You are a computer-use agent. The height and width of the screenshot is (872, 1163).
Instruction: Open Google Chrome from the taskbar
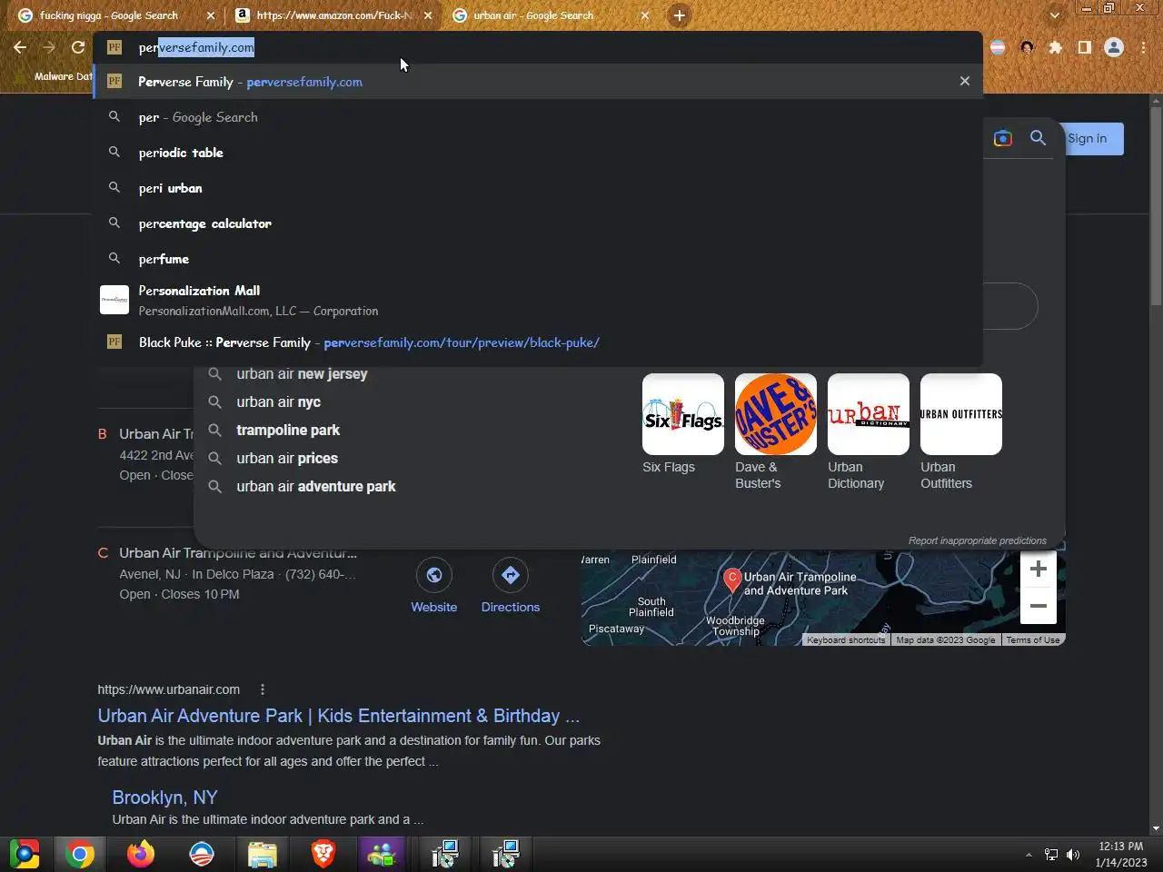(80, 854)
